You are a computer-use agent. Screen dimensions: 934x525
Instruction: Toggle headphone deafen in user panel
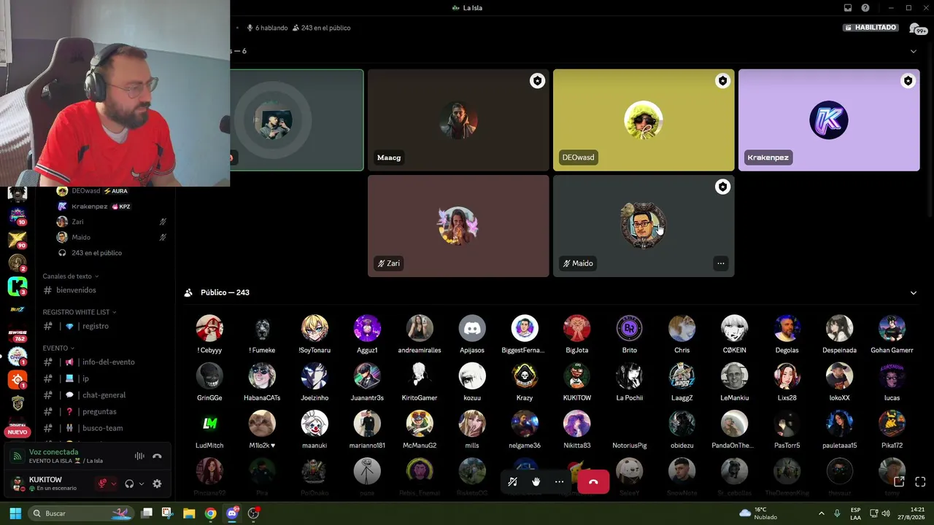129,483
